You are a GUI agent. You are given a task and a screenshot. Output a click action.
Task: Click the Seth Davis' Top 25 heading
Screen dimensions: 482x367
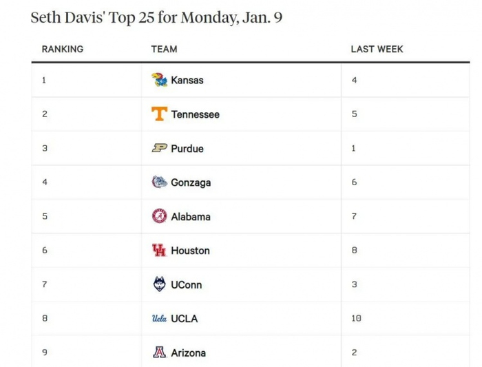156,18
